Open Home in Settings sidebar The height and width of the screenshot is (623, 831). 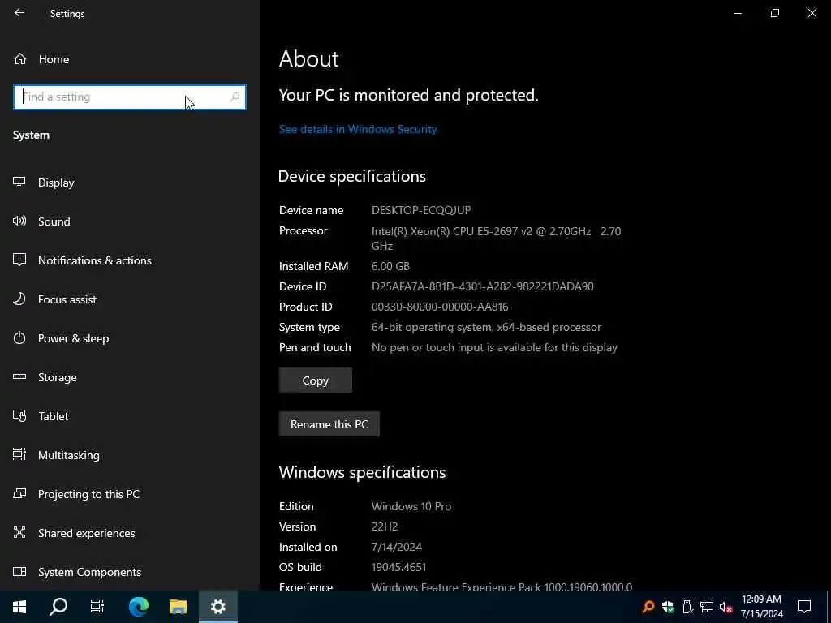54,59
